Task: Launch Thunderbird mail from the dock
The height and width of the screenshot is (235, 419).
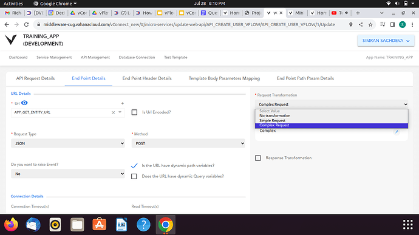Action: [x=33, y=225]
